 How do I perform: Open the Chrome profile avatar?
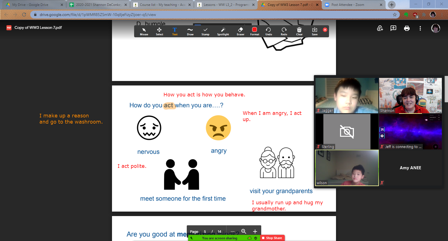tap(433, 15)
